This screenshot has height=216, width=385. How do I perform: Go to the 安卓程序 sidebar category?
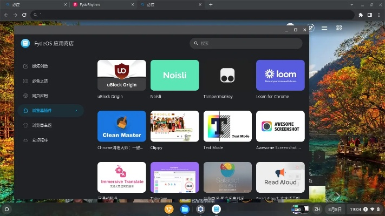click(x=40, y=140)
